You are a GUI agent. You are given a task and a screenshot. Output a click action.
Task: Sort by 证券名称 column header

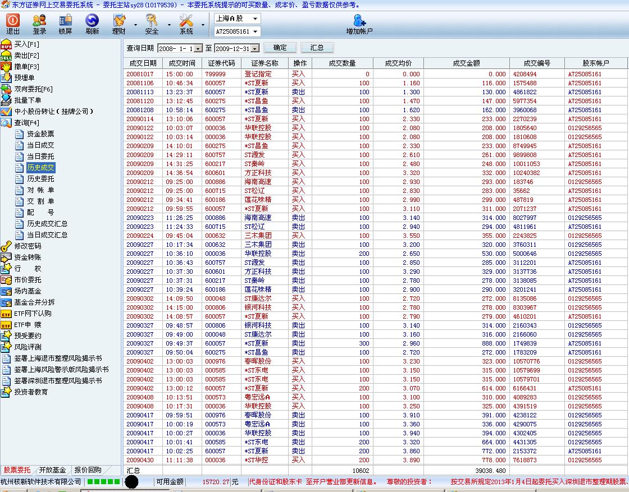(265, 63)
